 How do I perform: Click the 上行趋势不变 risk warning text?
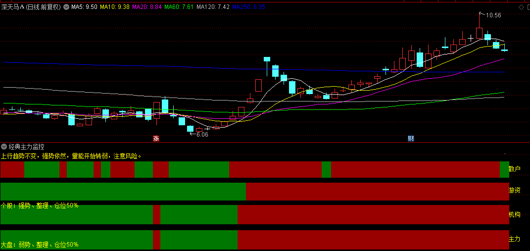coord(71,156)
